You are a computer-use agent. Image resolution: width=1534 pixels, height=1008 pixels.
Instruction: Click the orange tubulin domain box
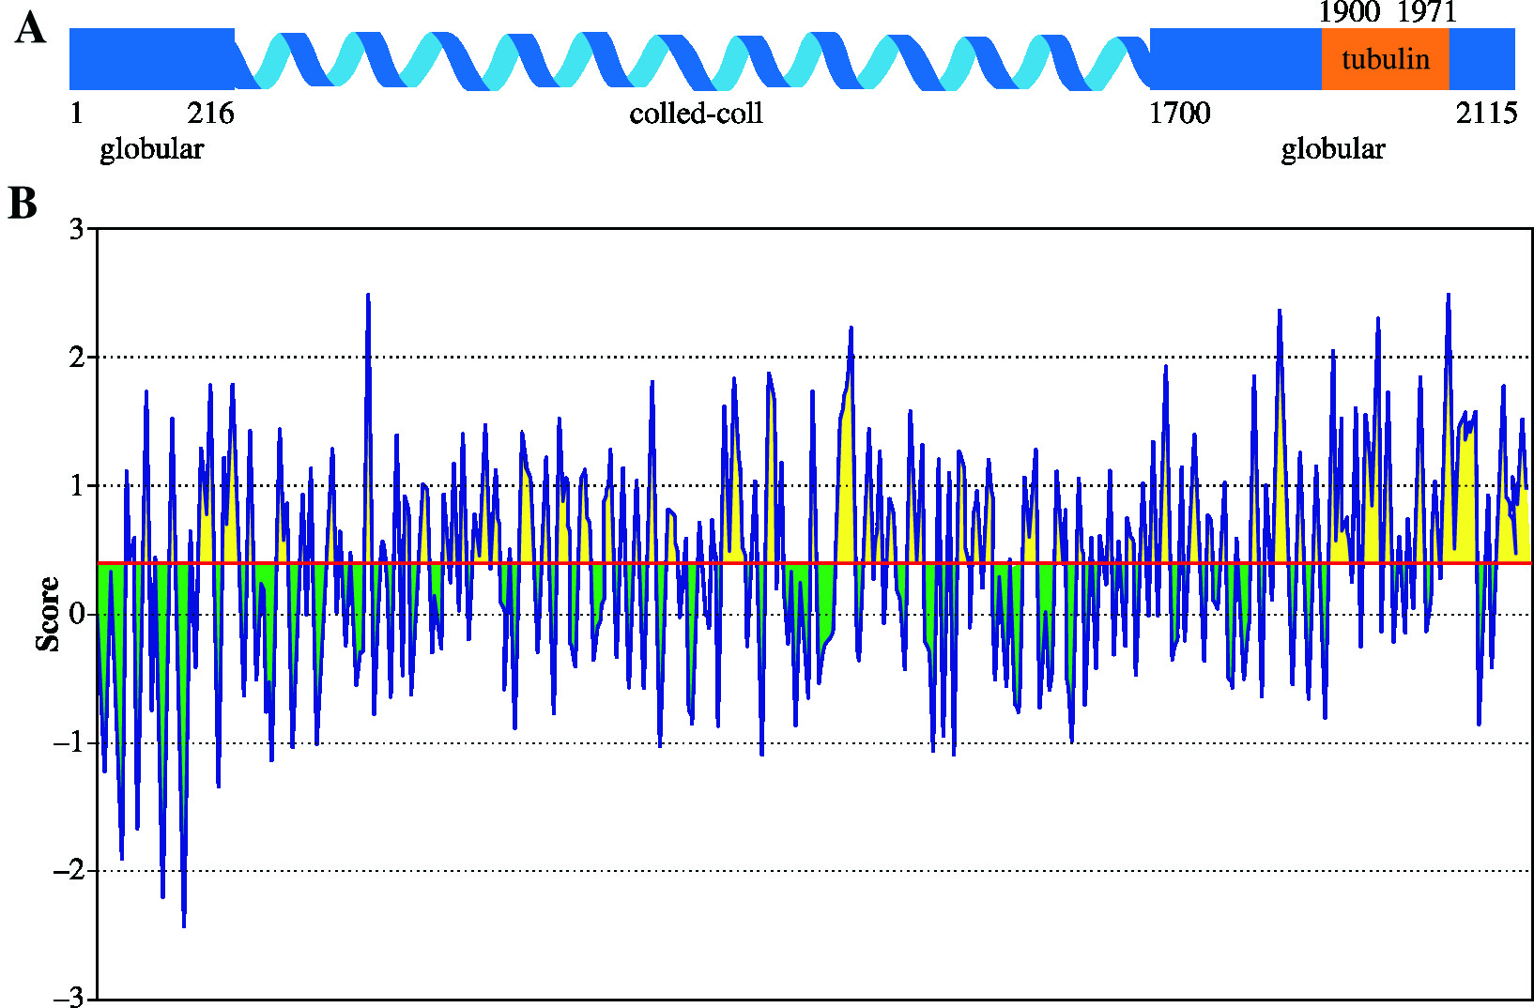(x=1385, y=59)
